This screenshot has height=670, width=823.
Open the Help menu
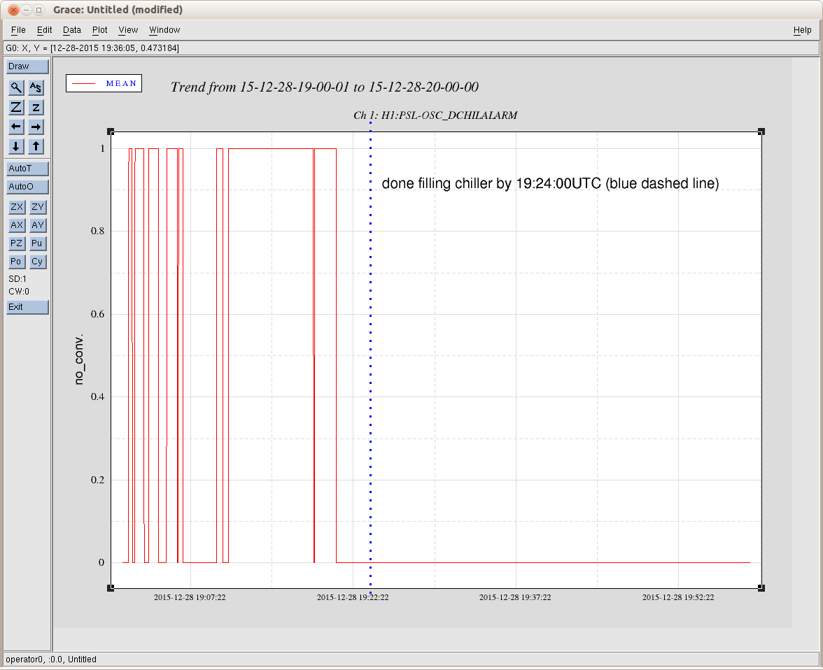click(x=802, y=30)
